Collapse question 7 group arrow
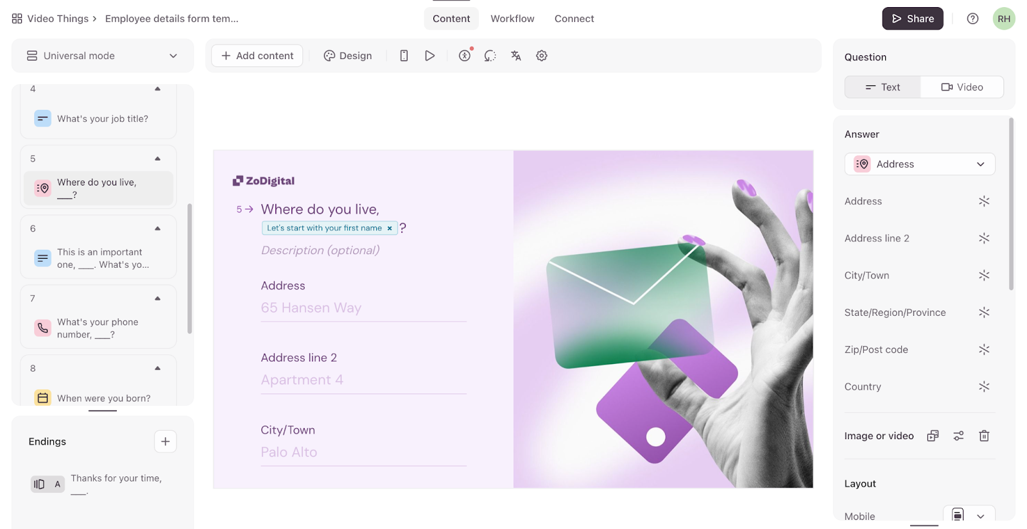The height and width of the screenshot is (529, 1027). click(x=158, y=299)
